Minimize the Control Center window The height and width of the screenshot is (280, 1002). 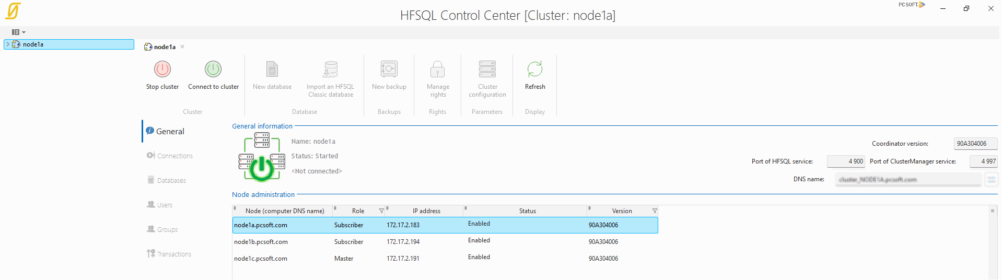(x=943, y=8)
